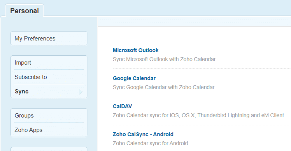Go to Zoho Apps

coord(49,130)
